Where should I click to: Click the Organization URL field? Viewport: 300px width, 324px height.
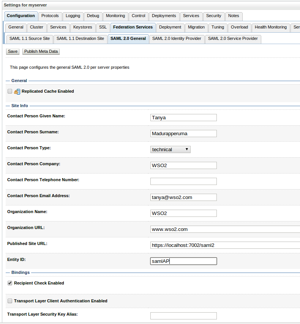tap(225, 229)
